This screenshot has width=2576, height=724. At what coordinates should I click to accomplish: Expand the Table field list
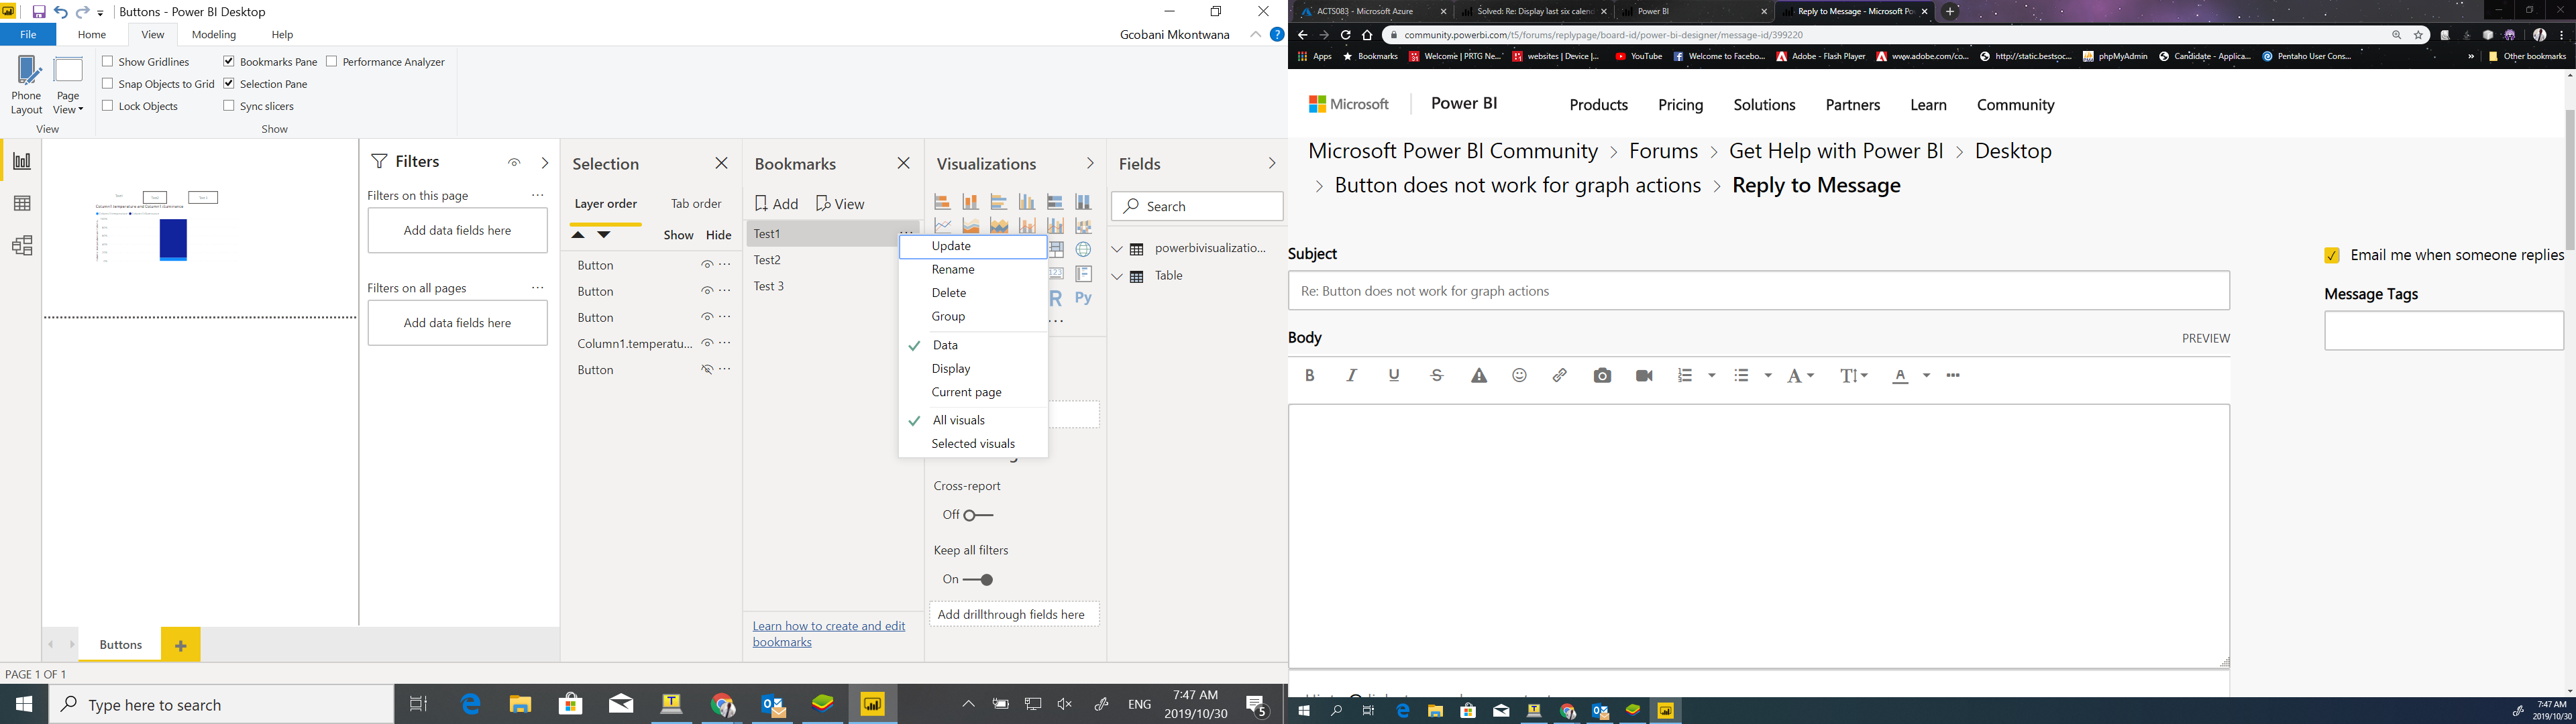click(x=1118, y=276)
